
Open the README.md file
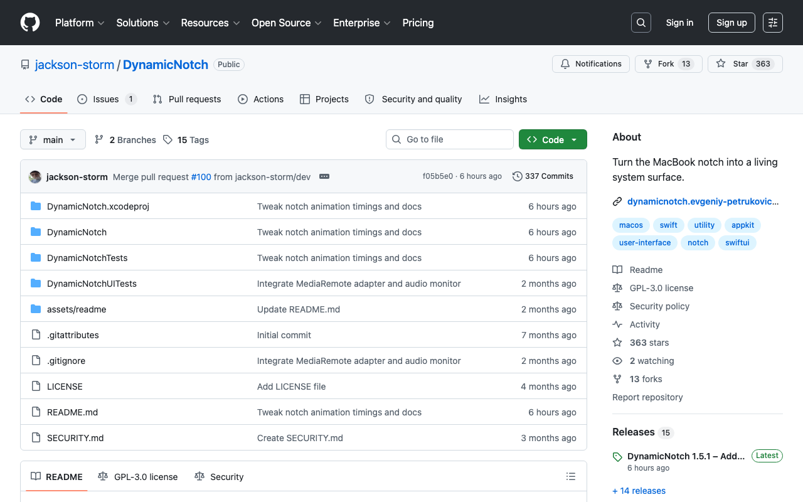click(x=73, y=412)
